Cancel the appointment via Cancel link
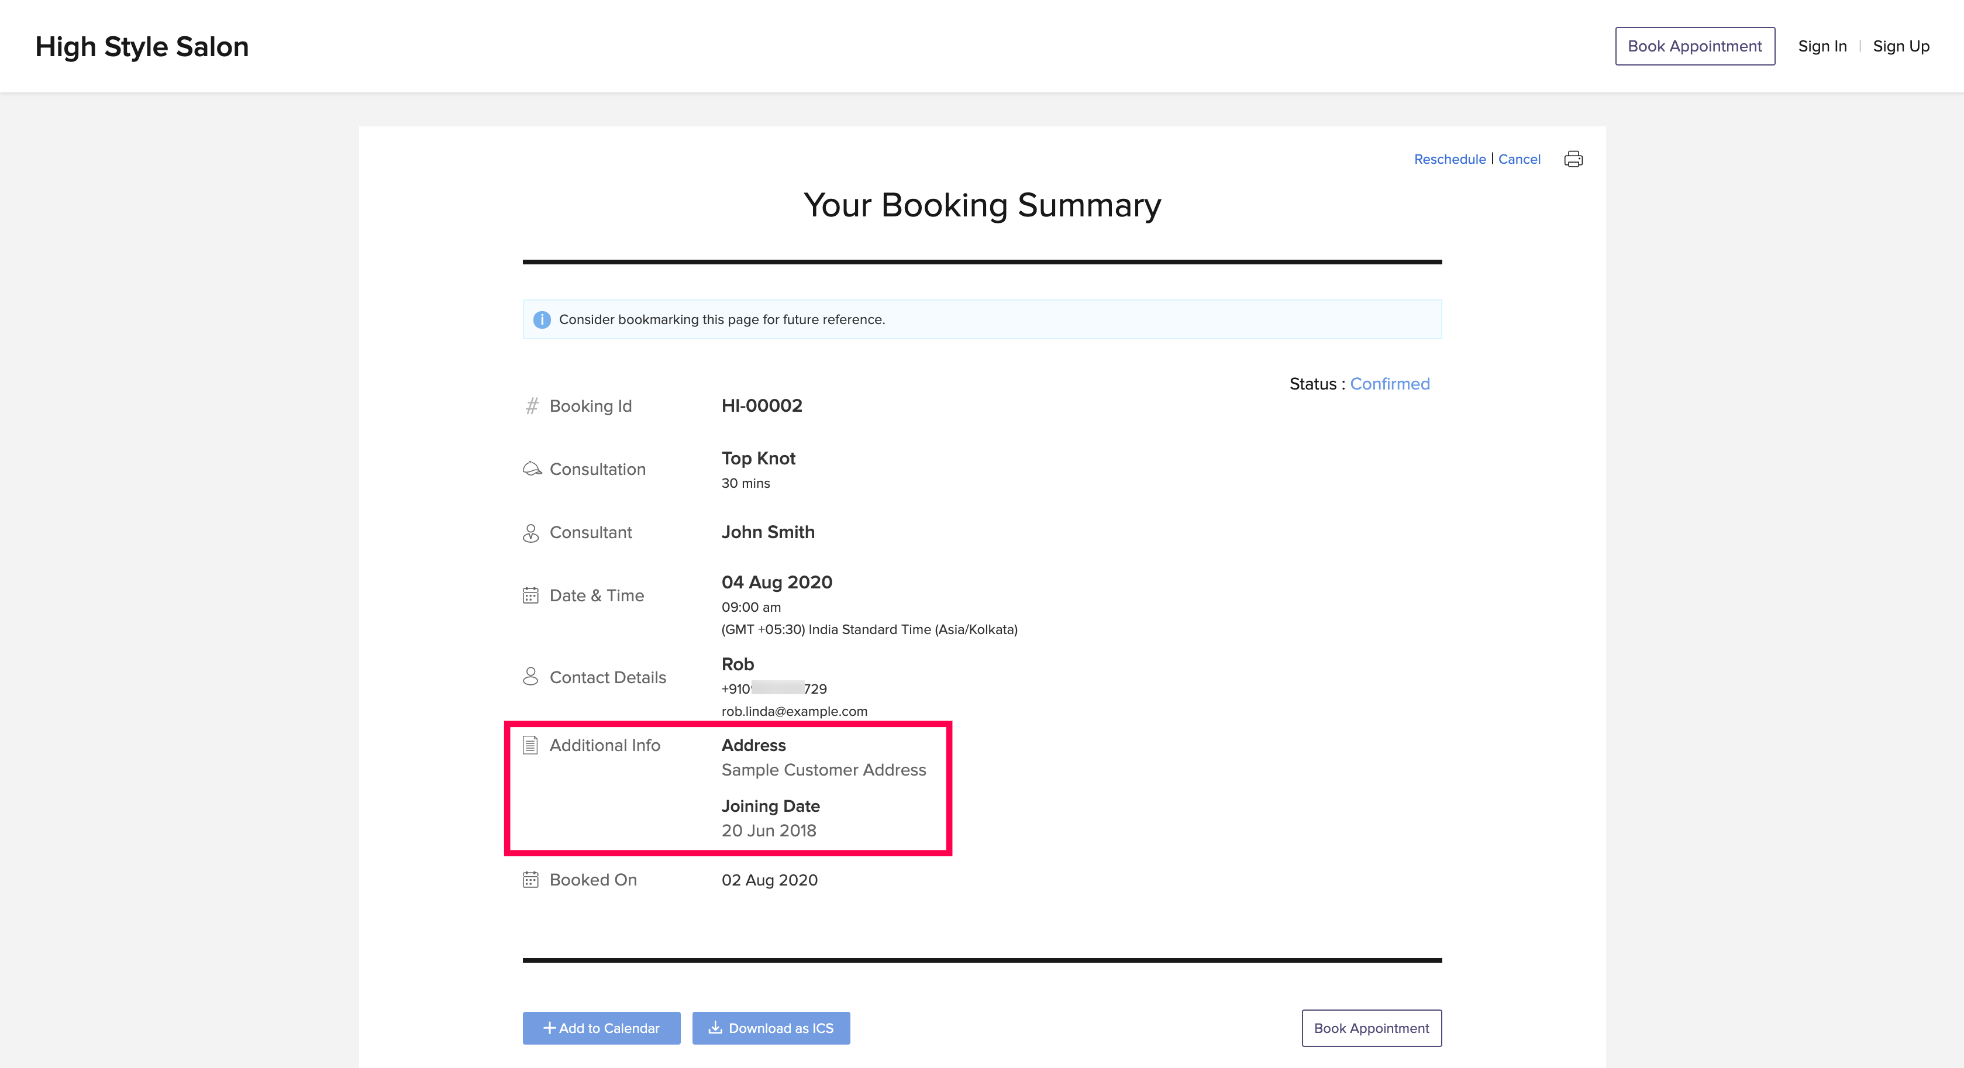The width and height of the screenshot is (1964, 1068). coord(1519,159)
